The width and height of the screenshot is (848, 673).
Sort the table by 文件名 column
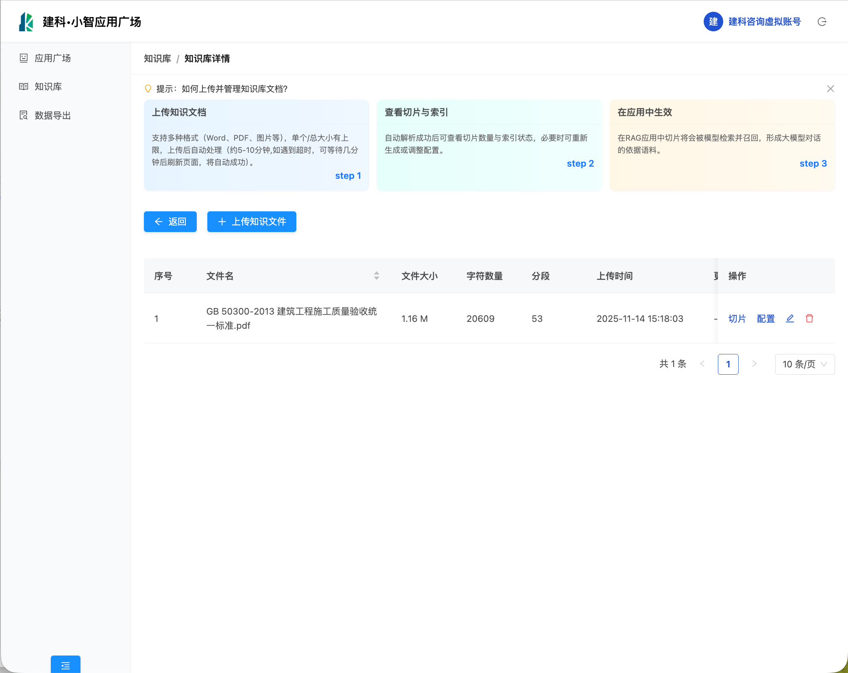point(376,276)
